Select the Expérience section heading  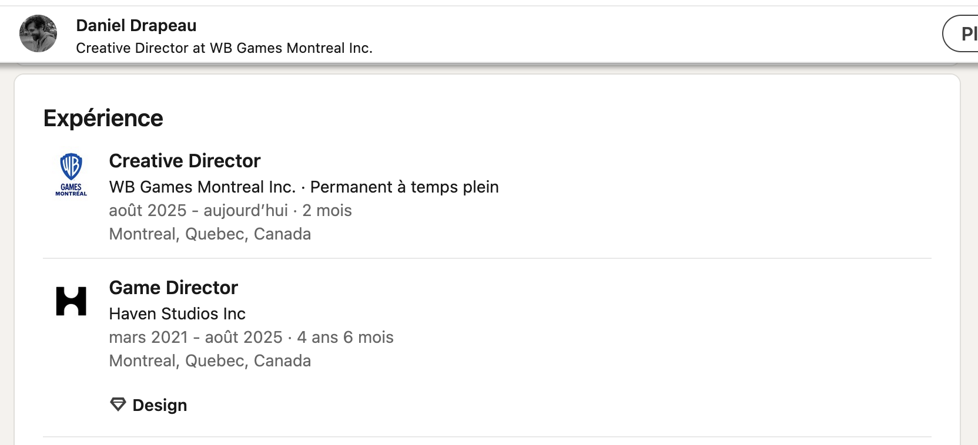click(103, 117)
